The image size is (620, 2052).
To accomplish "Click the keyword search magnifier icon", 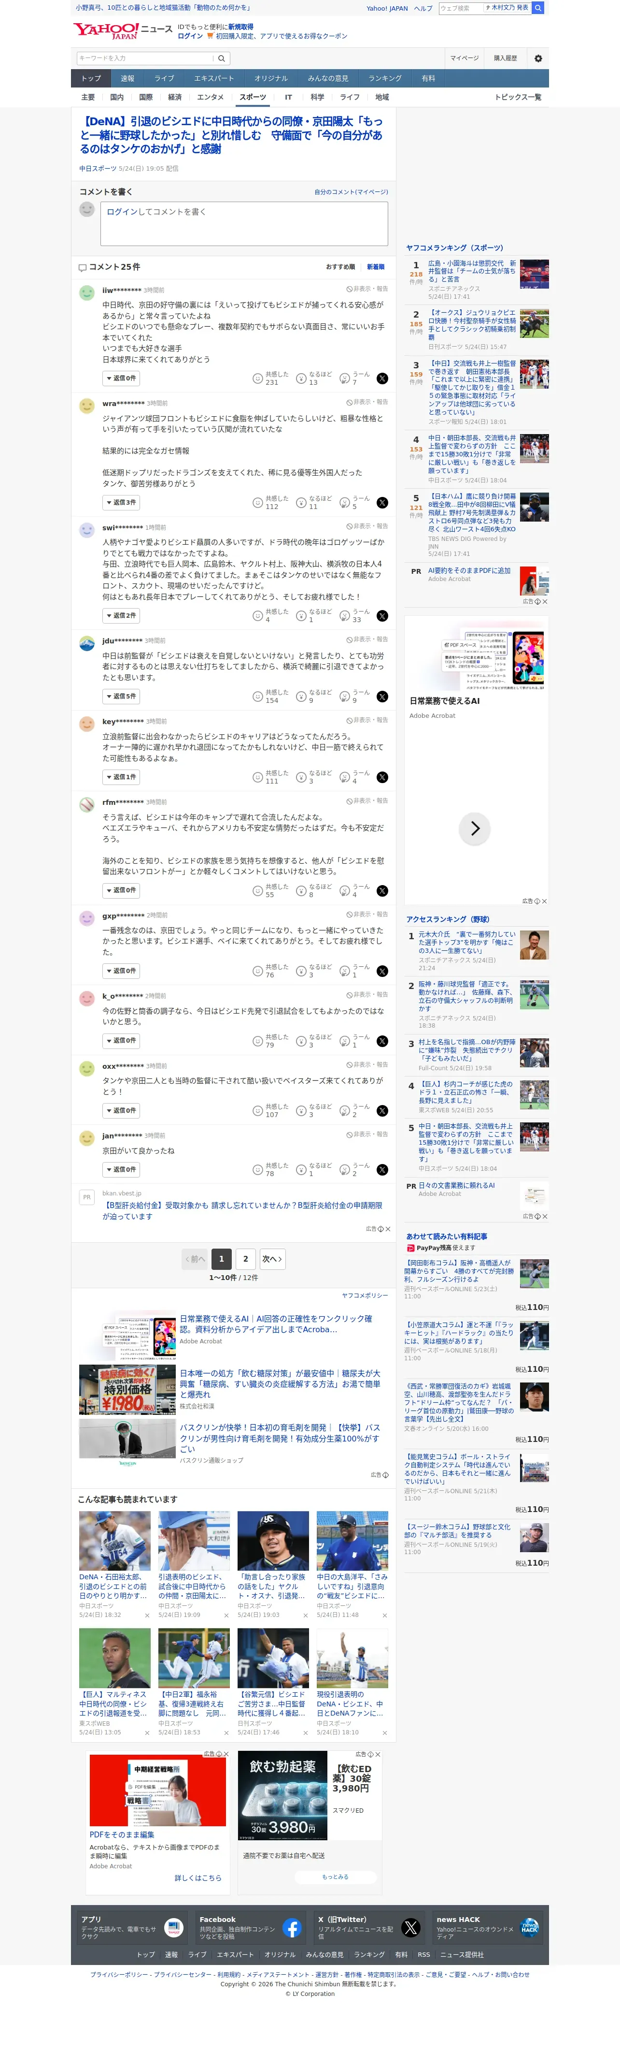I will tap(222, 58).
